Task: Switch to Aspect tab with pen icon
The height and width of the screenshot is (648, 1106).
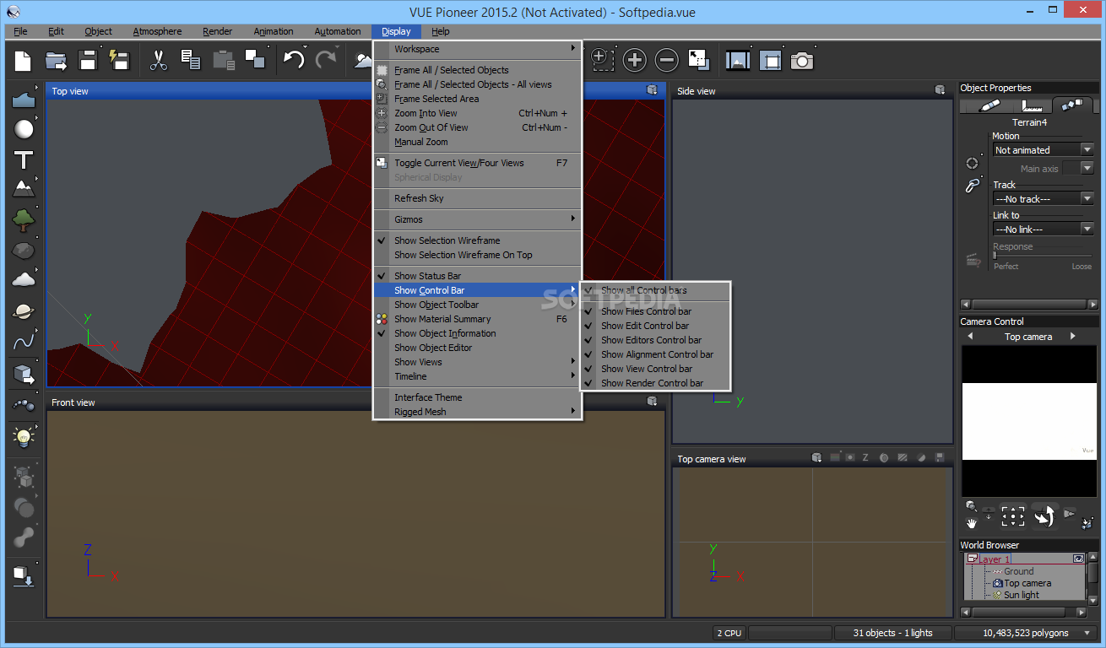Action: point(989,105)
